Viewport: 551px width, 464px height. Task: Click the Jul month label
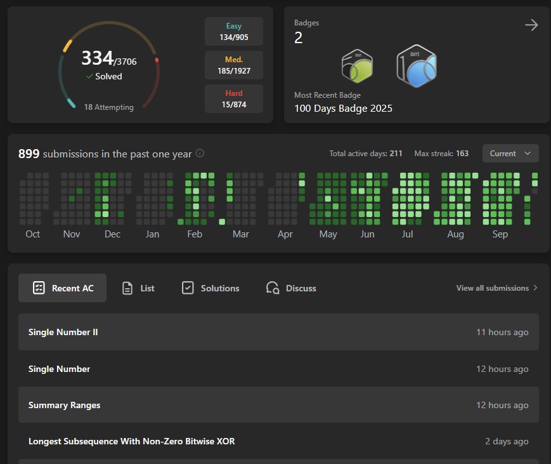[x=407, y=234]
